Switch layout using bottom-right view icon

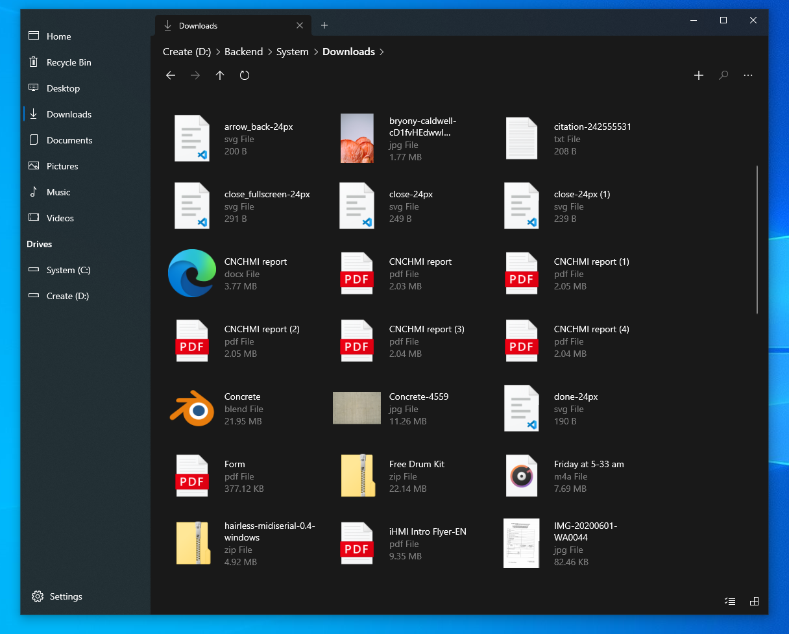[x=754, y=602]
